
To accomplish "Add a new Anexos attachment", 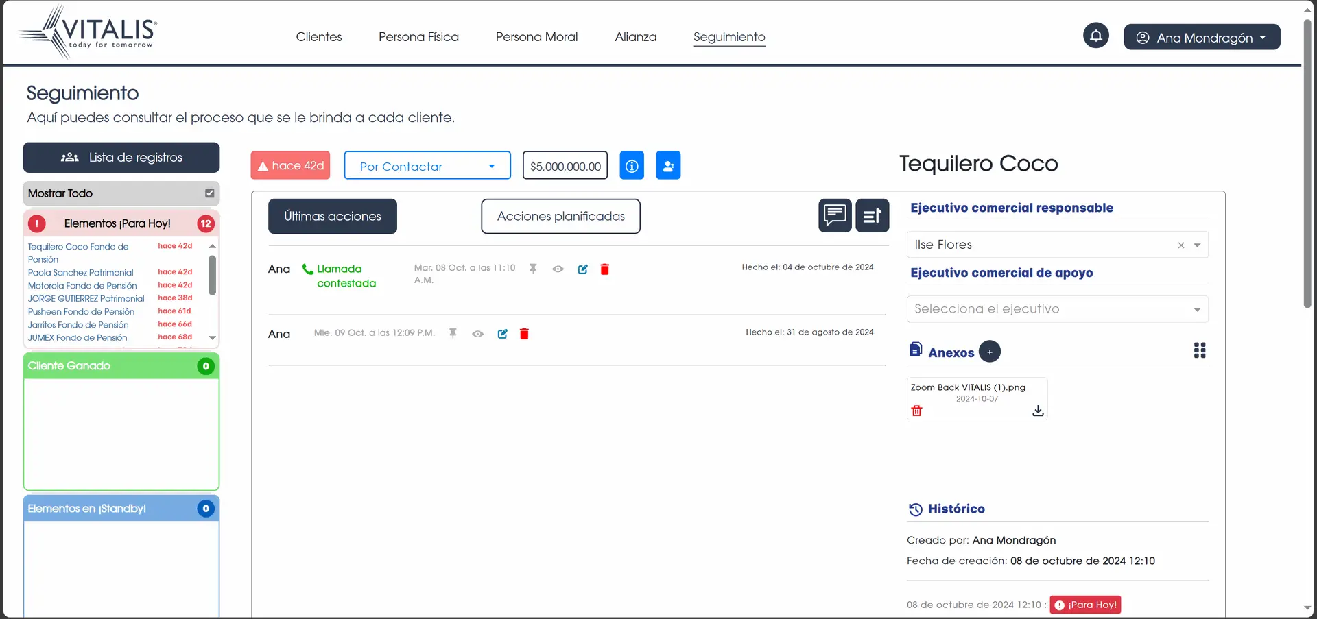I will click(x=989, y=352).
